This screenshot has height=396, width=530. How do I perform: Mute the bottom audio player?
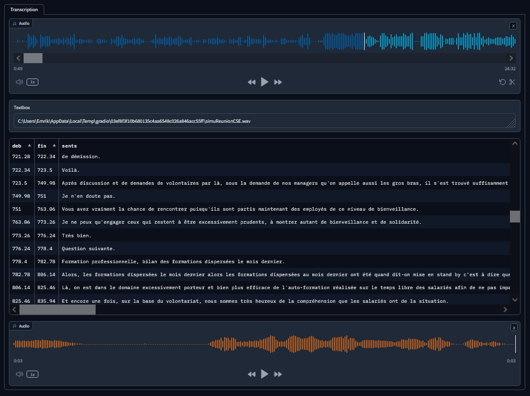tap(18, 374)
